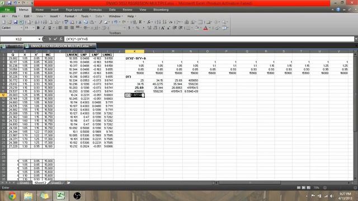Click the Bold formatting button

point(38,28)
